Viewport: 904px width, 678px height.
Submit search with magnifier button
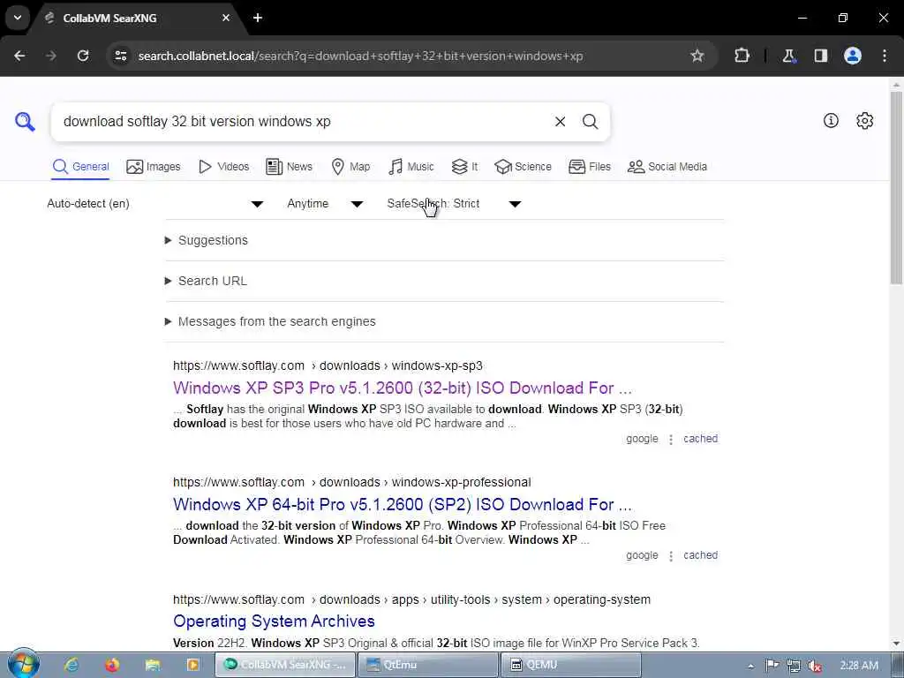[590, 122]
